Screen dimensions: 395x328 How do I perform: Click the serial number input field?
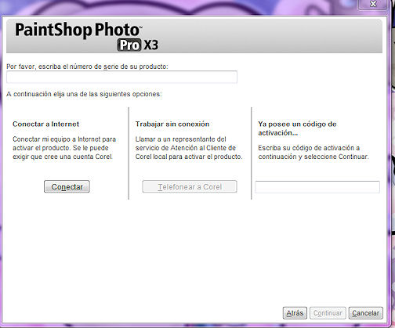tap(121, 77)
